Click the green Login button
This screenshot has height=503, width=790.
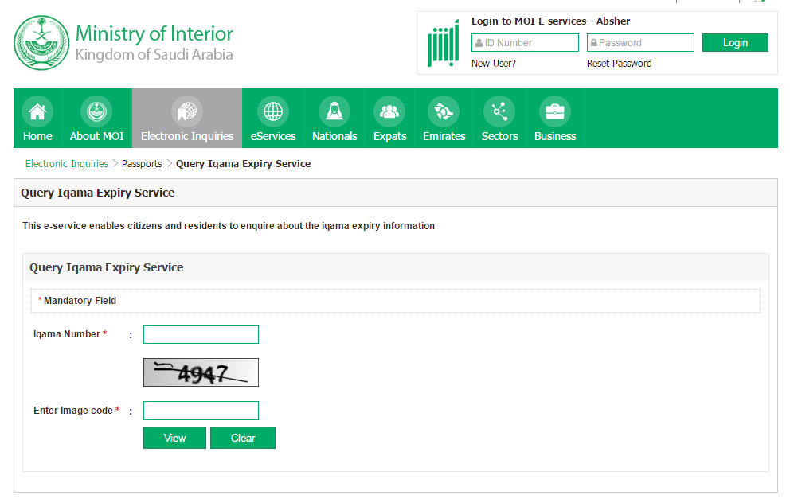pyautogui.click(x=735, y=43)
